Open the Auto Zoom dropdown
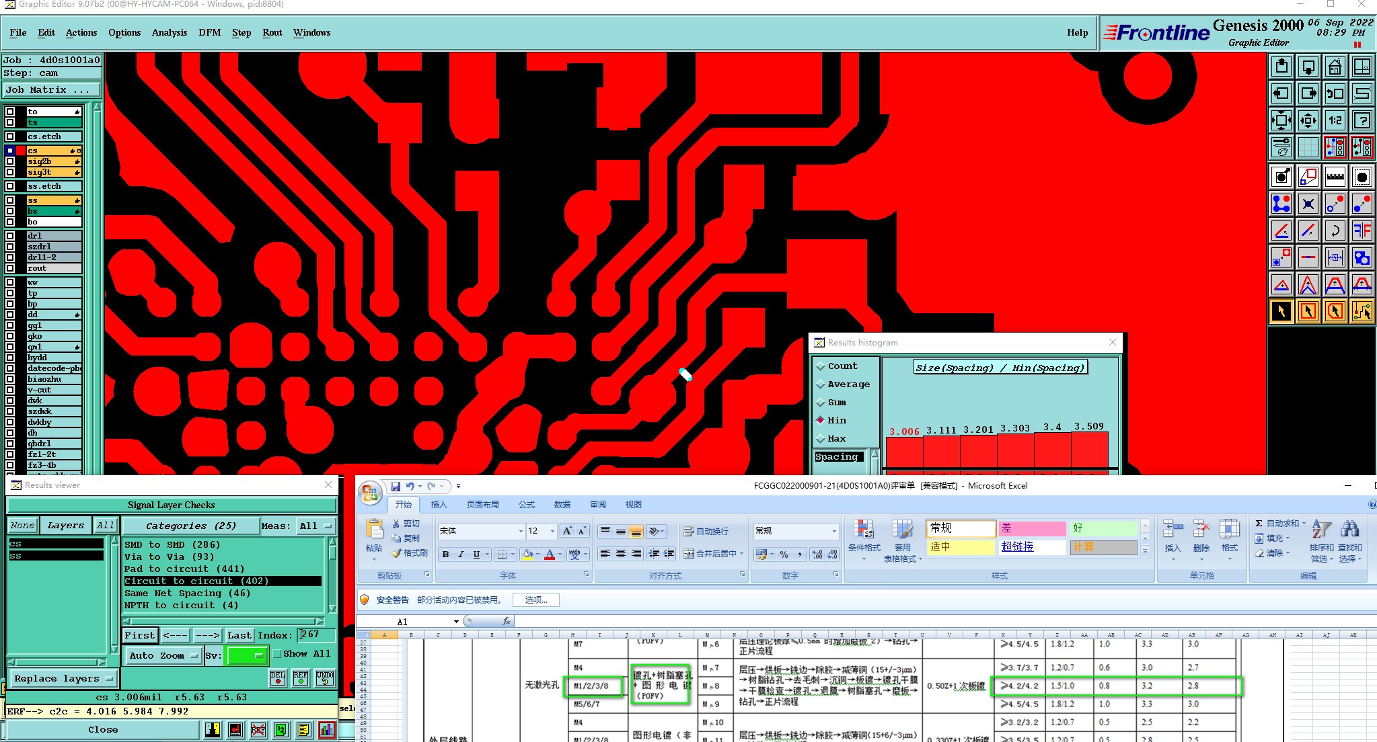The height and width of the screenshot is (742, 1377). click(x=164, y=655)
